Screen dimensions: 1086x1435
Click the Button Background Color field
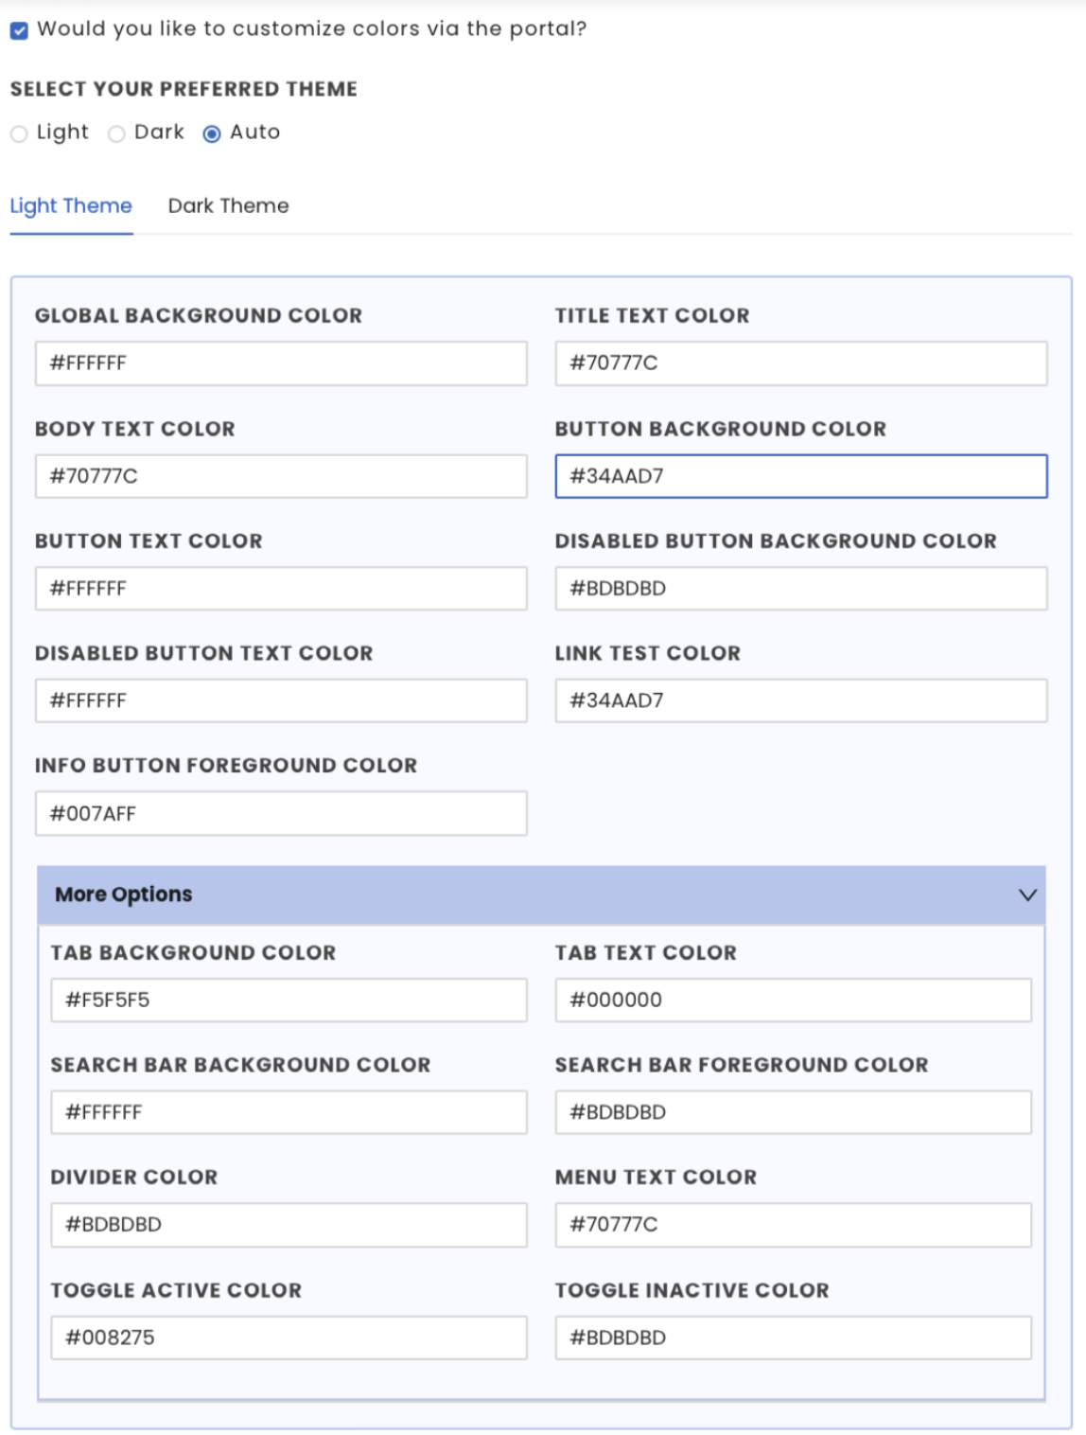800,476
